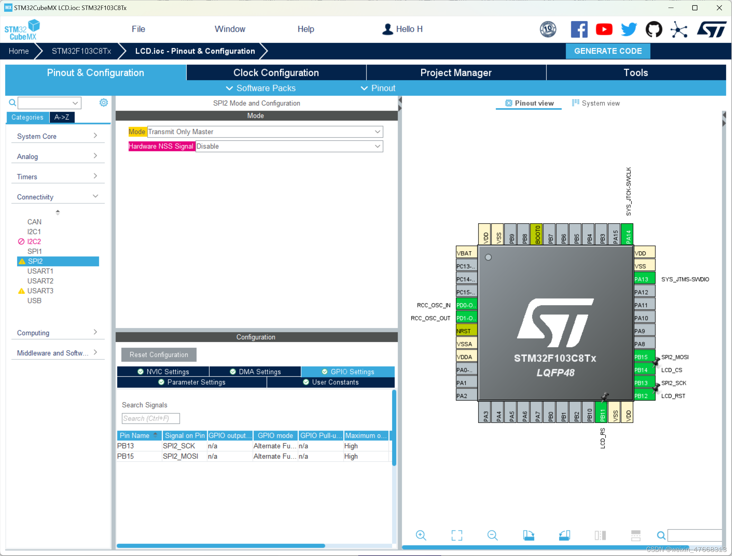Click the Reset Configuration button
The width and height of the screenshot is (732, 556).
(159, 355)
